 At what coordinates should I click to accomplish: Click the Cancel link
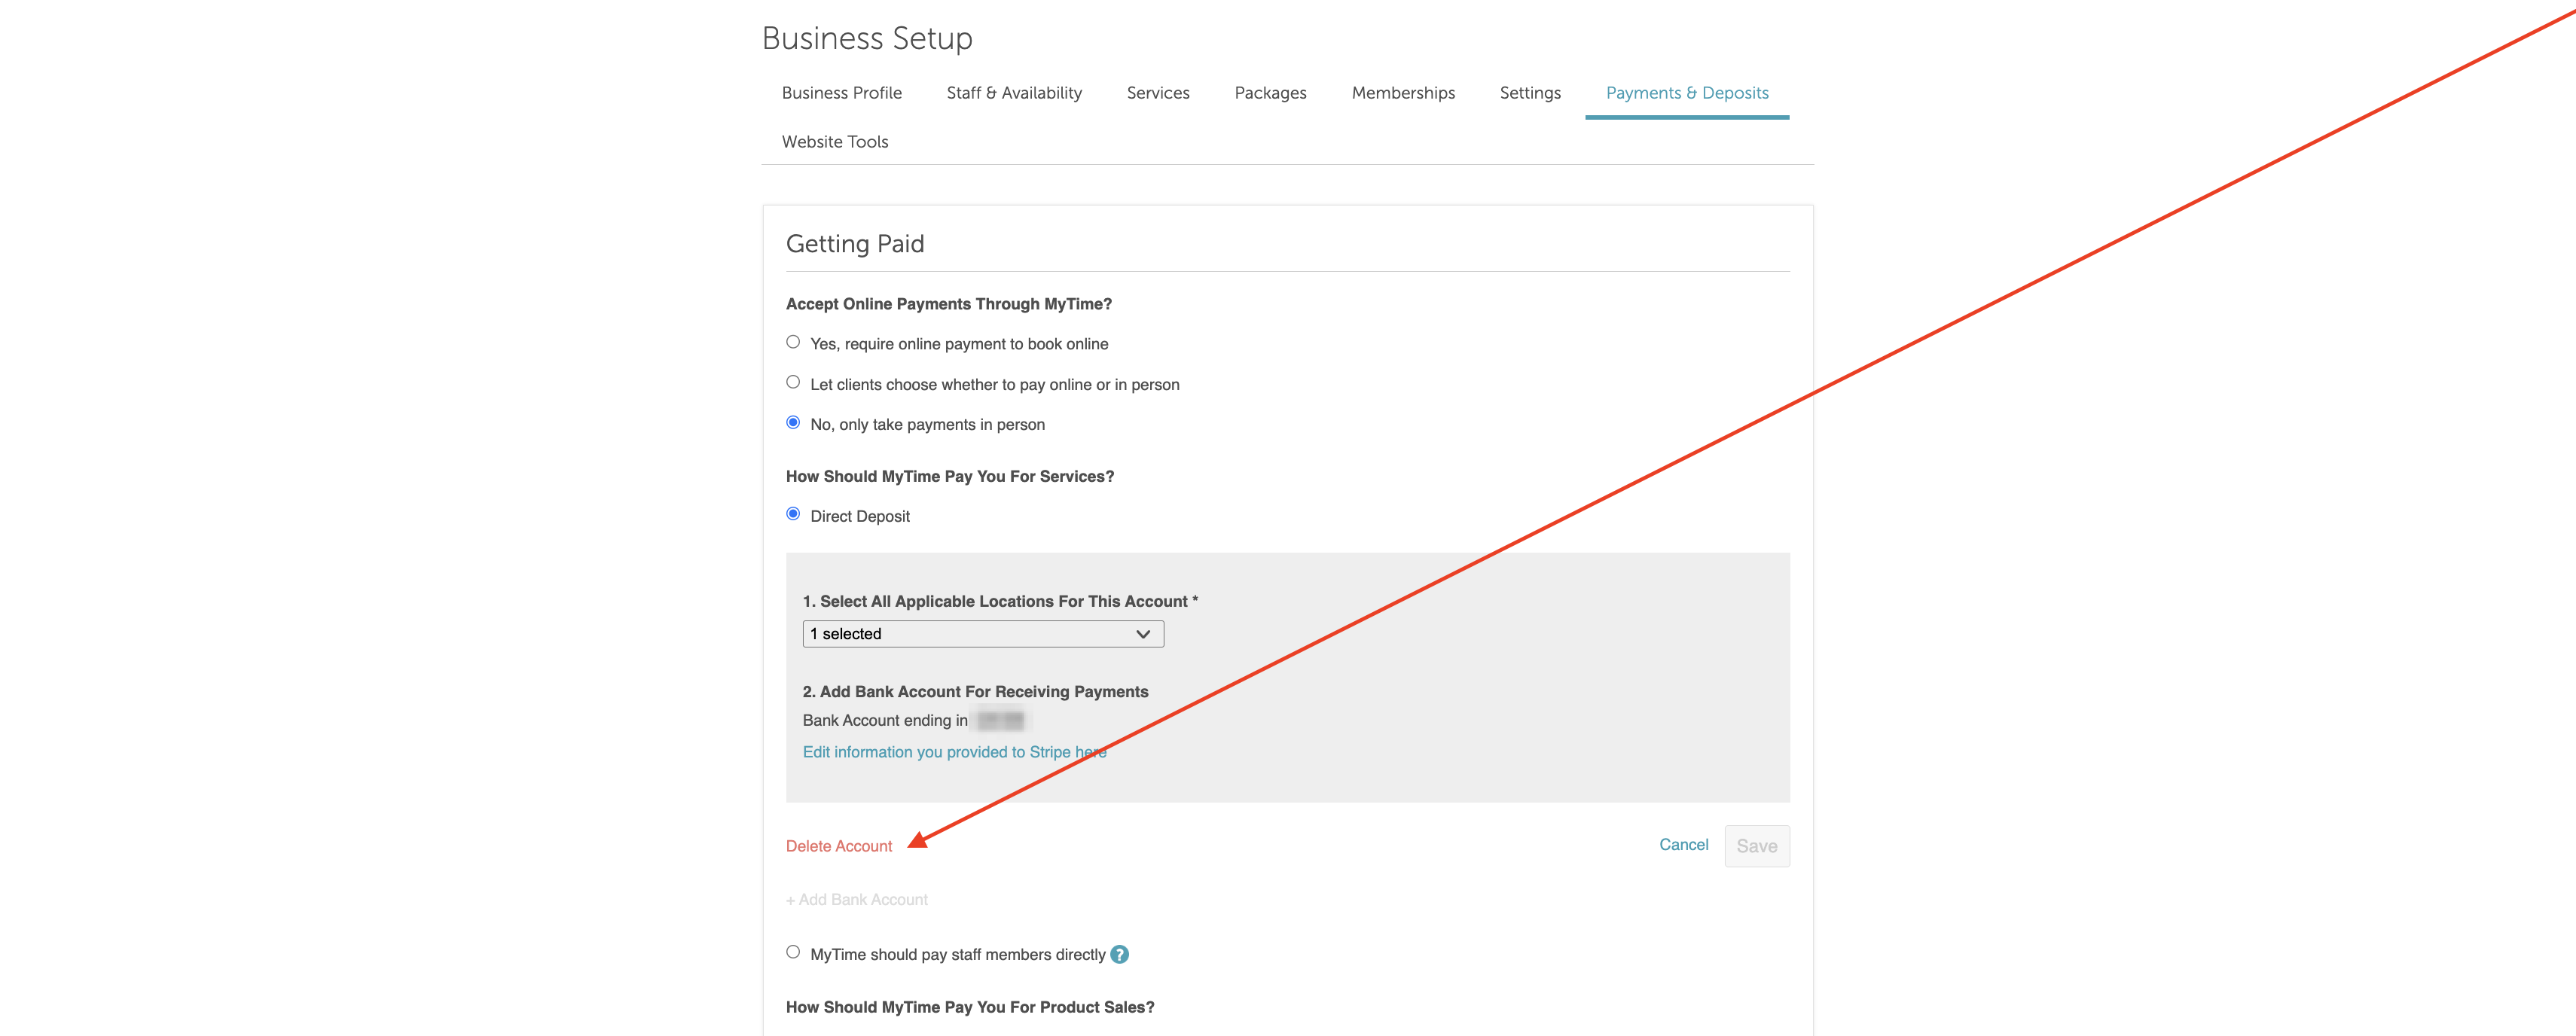(x=1683, y=845)
